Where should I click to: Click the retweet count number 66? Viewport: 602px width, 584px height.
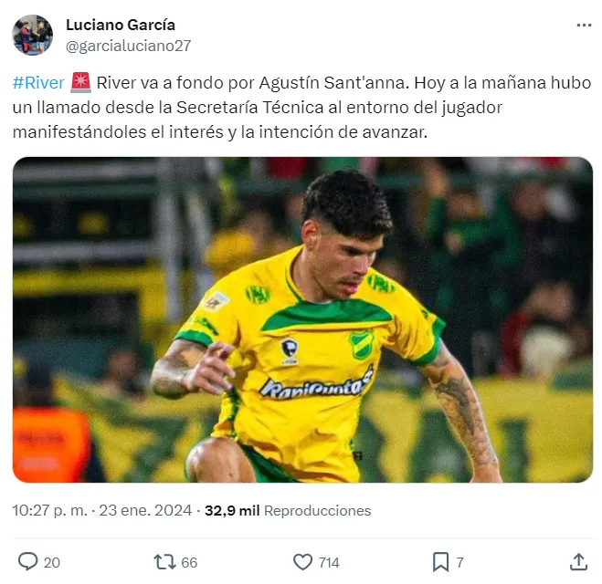(x=189, y=562)
